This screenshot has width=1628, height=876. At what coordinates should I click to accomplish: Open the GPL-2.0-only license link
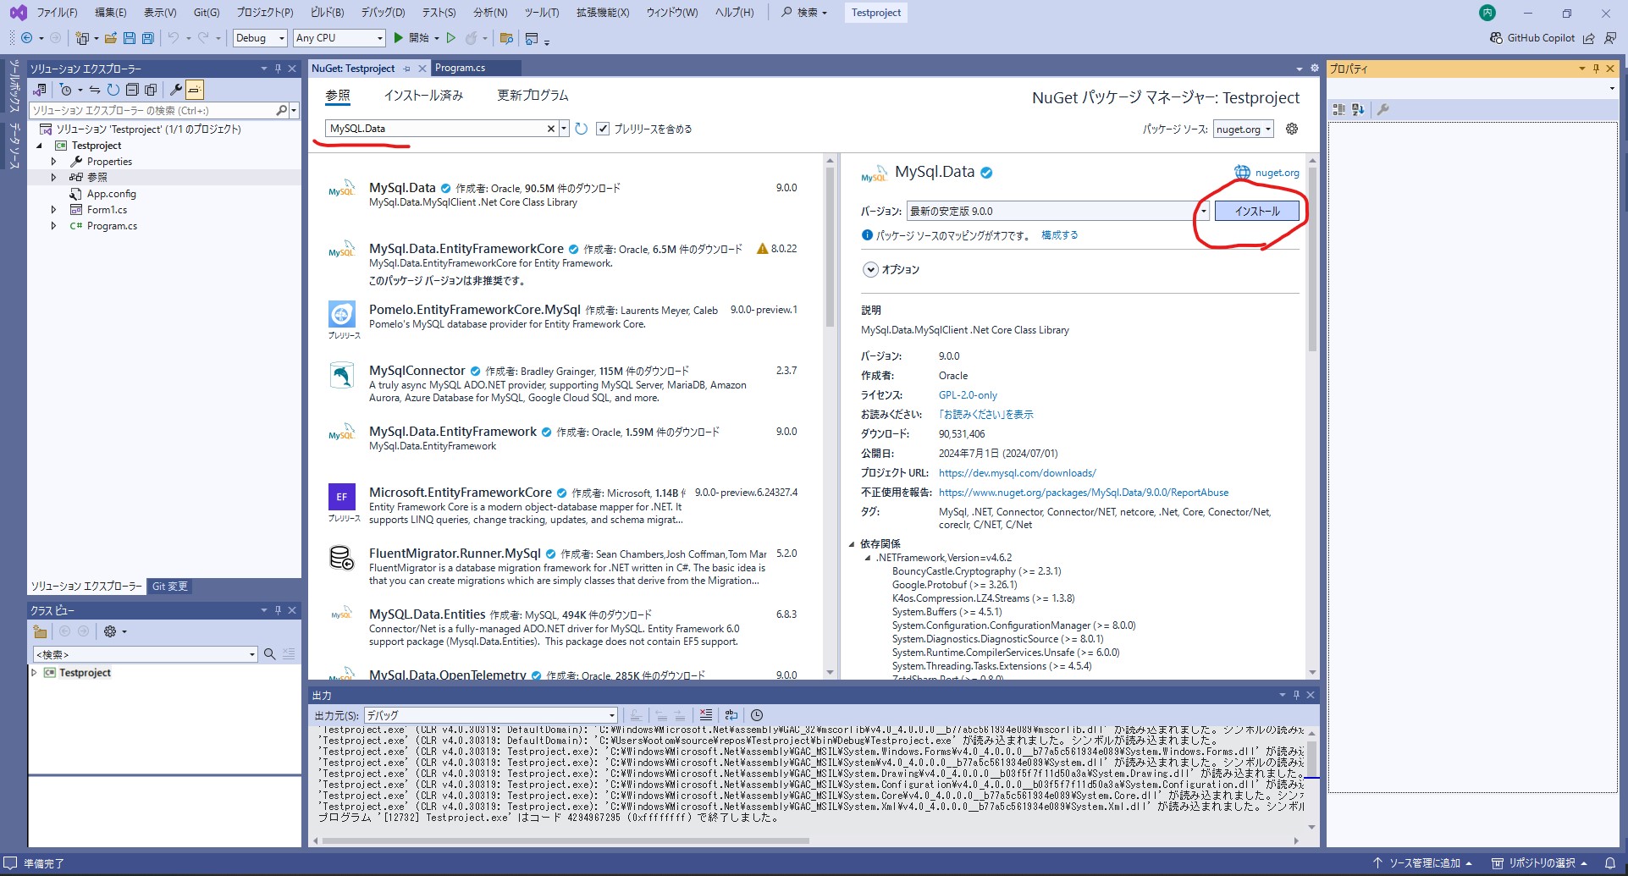coord(967,395)
